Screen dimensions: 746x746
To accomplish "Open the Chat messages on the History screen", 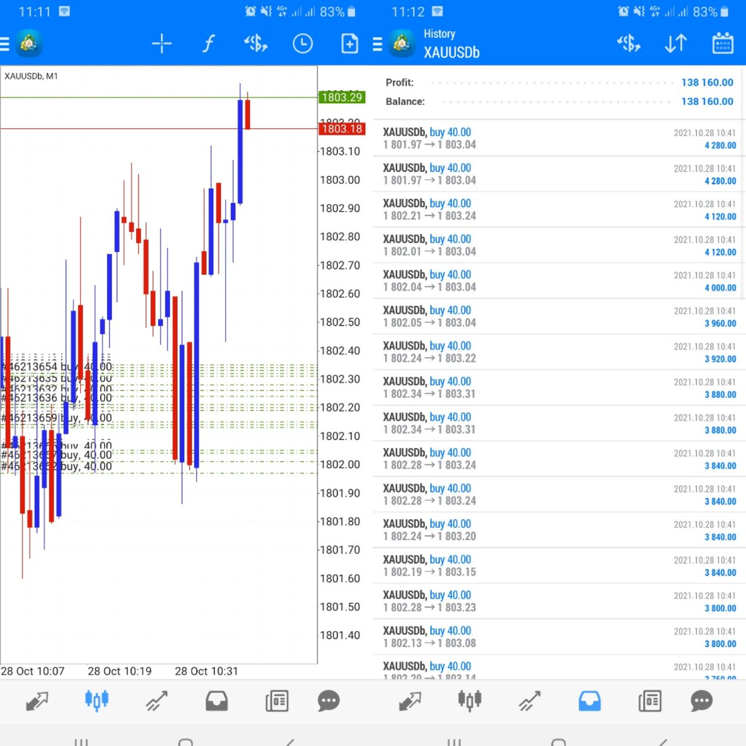I will 702,701.
